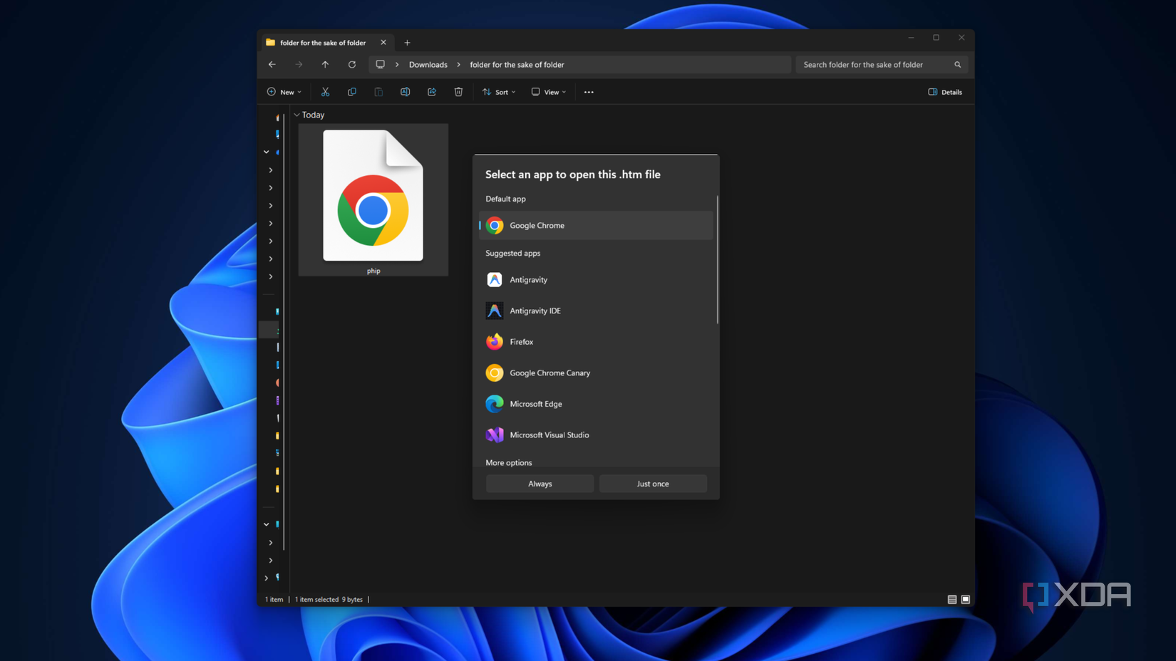This screenshot has width=1176, height=661.
Task: Minimize the File Explorer window
Action: click(911, 38)
